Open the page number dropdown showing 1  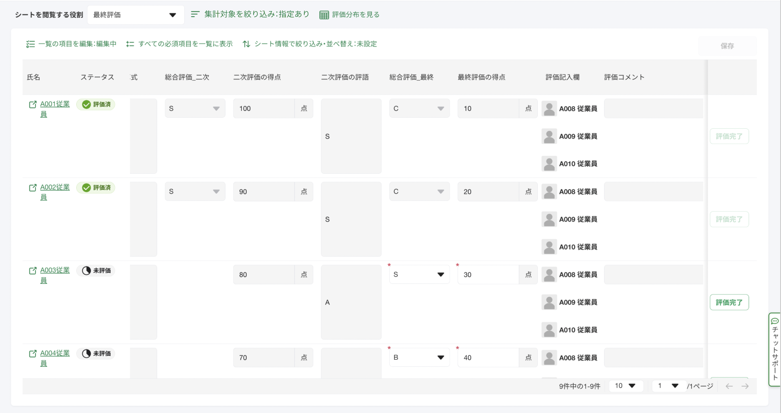[x=668, y=386]
